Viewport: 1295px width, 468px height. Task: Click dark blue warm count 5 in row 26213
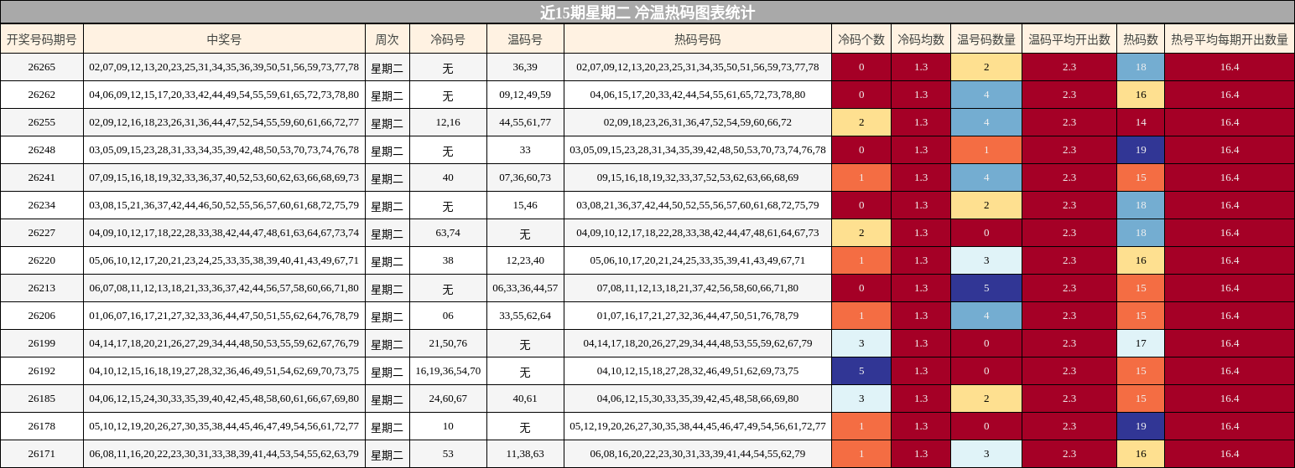coord(986,288)
